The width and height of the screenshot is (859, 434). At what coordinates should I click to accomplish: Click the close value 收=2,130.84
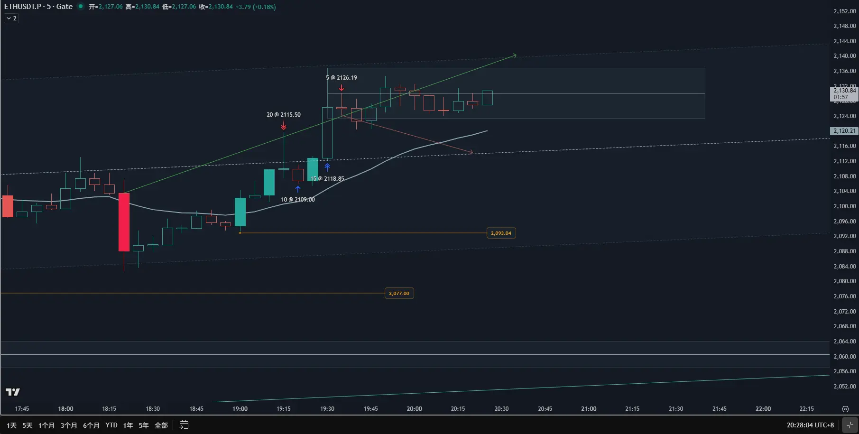[216, 7]
